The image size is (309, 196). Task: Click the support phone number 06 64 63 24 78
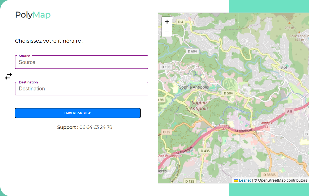click(96, 127)
